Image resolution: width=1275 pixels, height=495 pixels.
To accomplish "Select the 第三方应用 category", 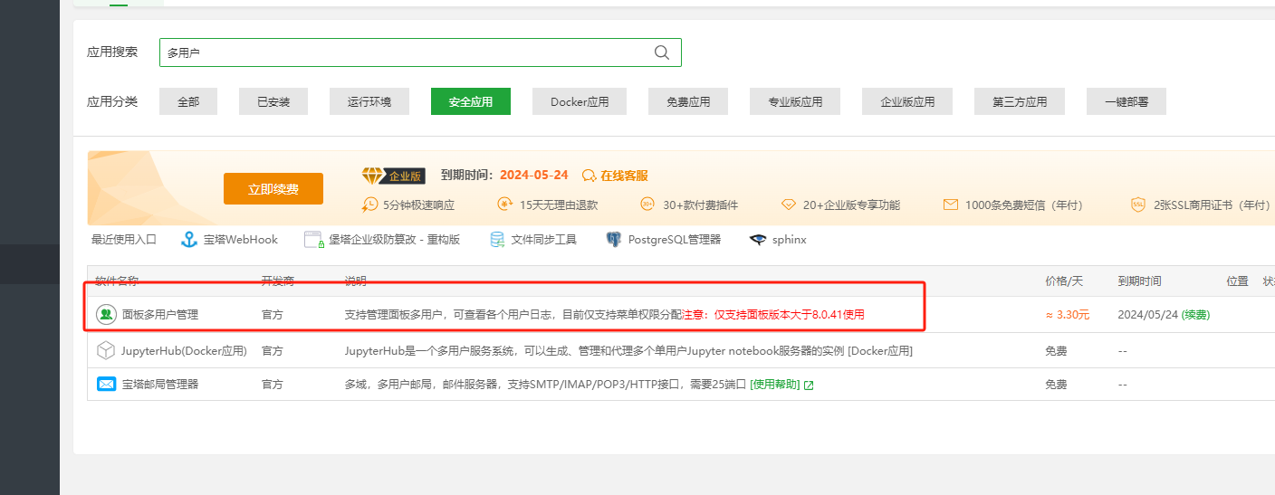I will click(1020, 101).
